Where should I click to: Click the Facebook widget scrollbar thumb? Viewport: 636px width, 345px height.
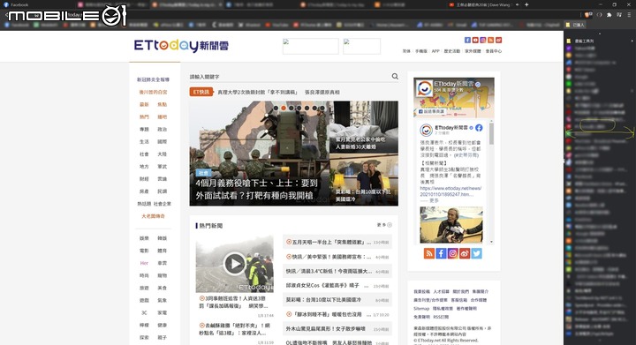point(492,133)
